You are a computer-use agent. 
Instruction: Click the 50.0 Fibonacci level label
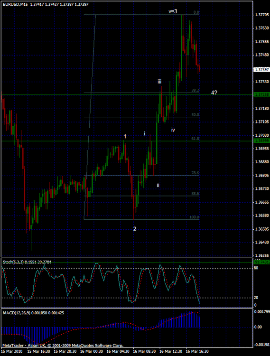tap(195, 115)
